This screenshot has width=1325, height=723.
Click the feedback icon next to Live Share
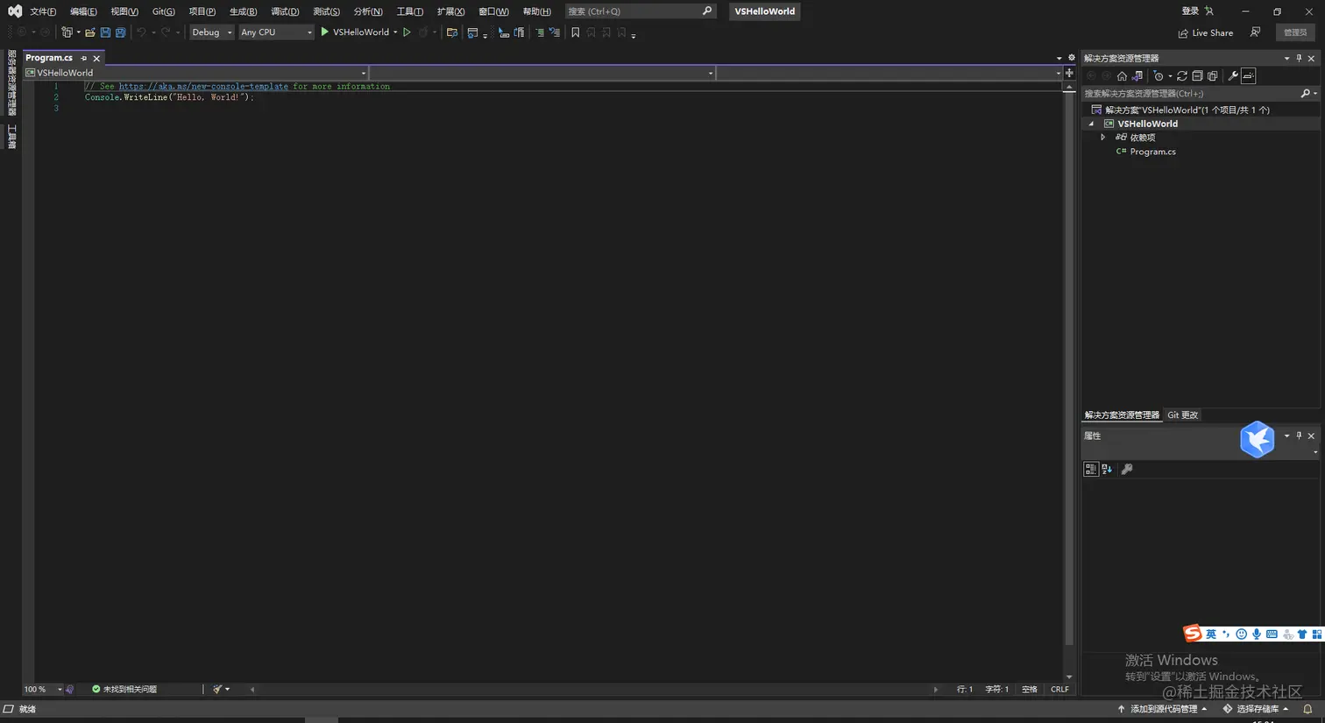(1255, 32)
